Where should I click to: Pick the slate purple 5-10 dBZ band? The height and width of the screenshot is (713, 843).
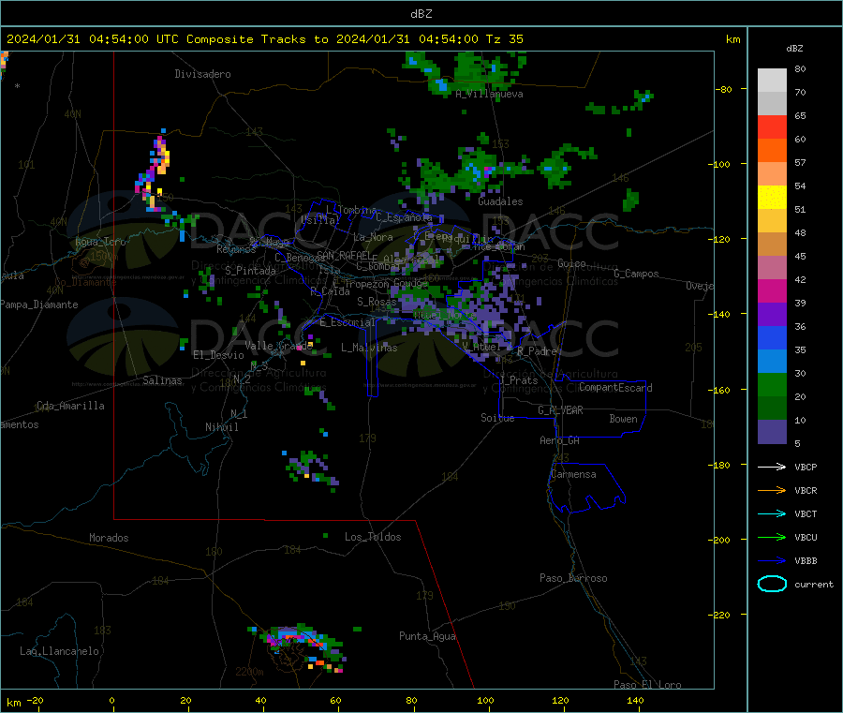click(x=772, y=432)
